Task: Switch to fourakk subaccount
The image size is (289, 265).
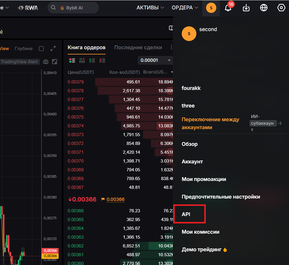Action: (191, 88)
